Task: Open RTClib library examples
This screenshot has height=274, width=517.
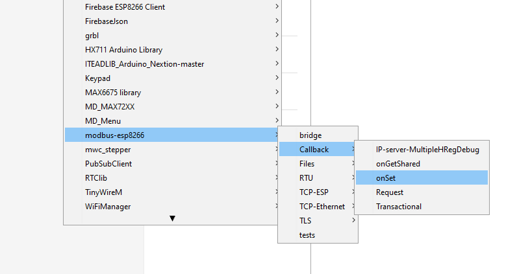Action: coord(171,178)
